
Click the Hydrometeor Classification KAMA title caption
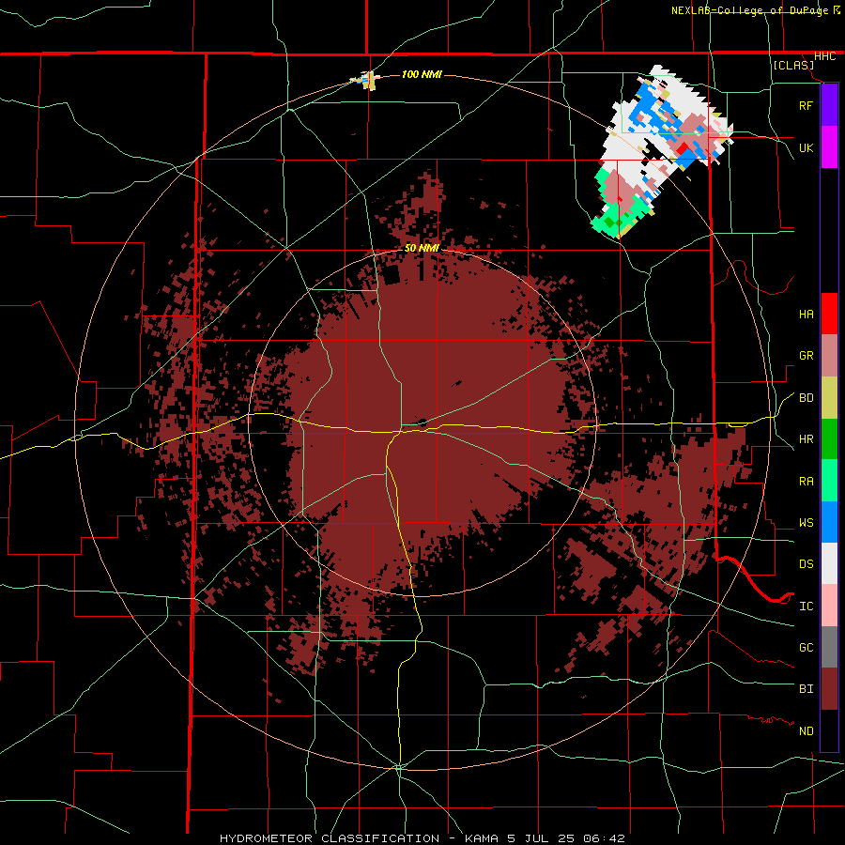[422, 838]
